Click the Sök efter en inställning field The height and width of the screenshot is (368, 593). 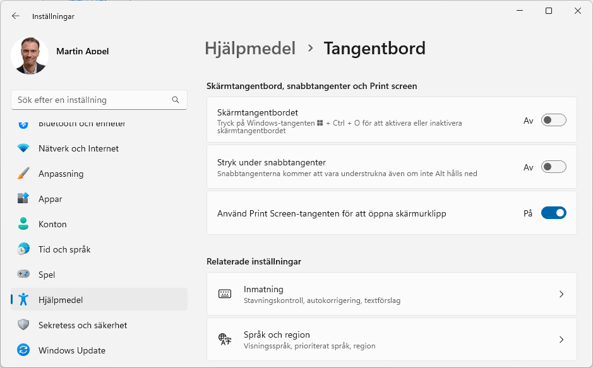92,100
